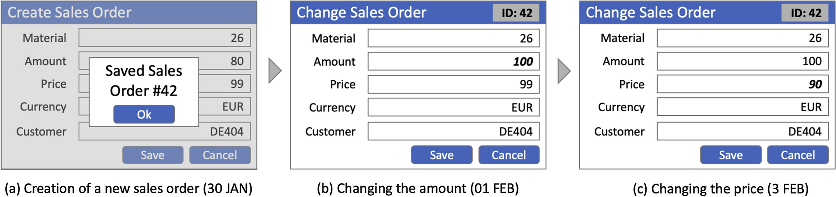The width and height of the screenshot is (836, 197).
Task: Click Save in the Create Sales Order form
Action: [153, 155]
